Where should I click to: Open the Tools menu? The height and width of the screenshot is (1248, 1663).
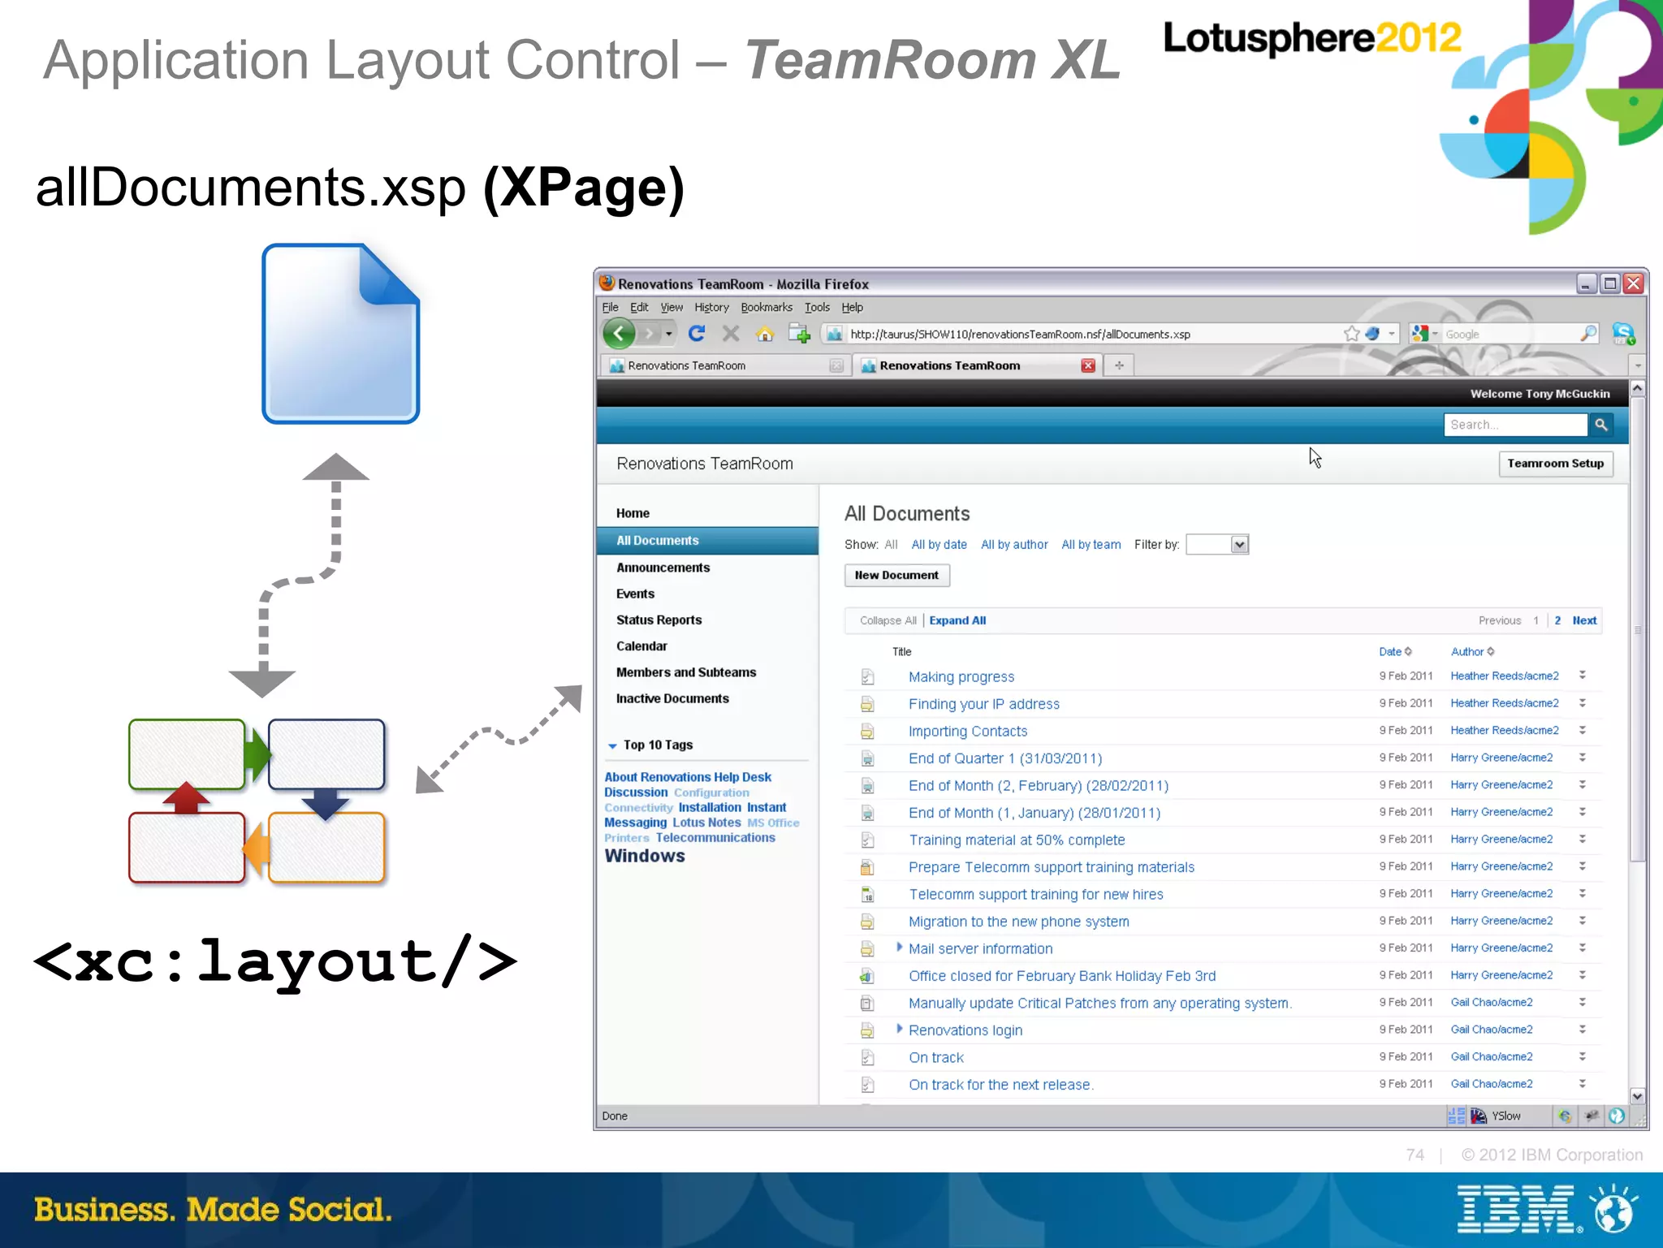pos(817,308)
